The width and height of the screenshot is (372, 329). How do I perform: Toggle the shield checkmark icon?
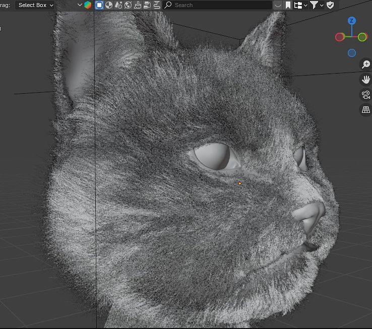[x=330, y=5]
